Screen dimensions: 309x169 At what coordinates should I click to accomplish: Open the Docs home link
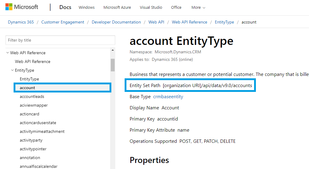[65, 7]
